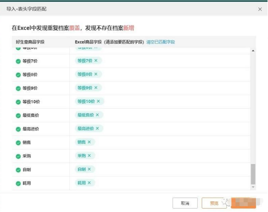Click the 预览 button
The image size is (268, 212).
pos(214,203)
